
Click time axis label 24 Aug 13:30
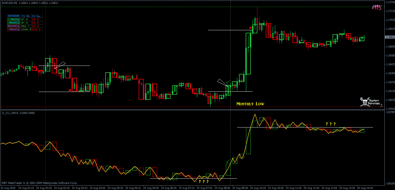347,188
